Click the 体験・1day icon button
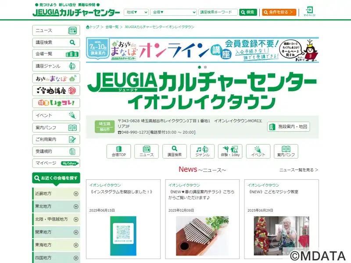This screenshot has height=263, width=351. (x=230, y=151)
